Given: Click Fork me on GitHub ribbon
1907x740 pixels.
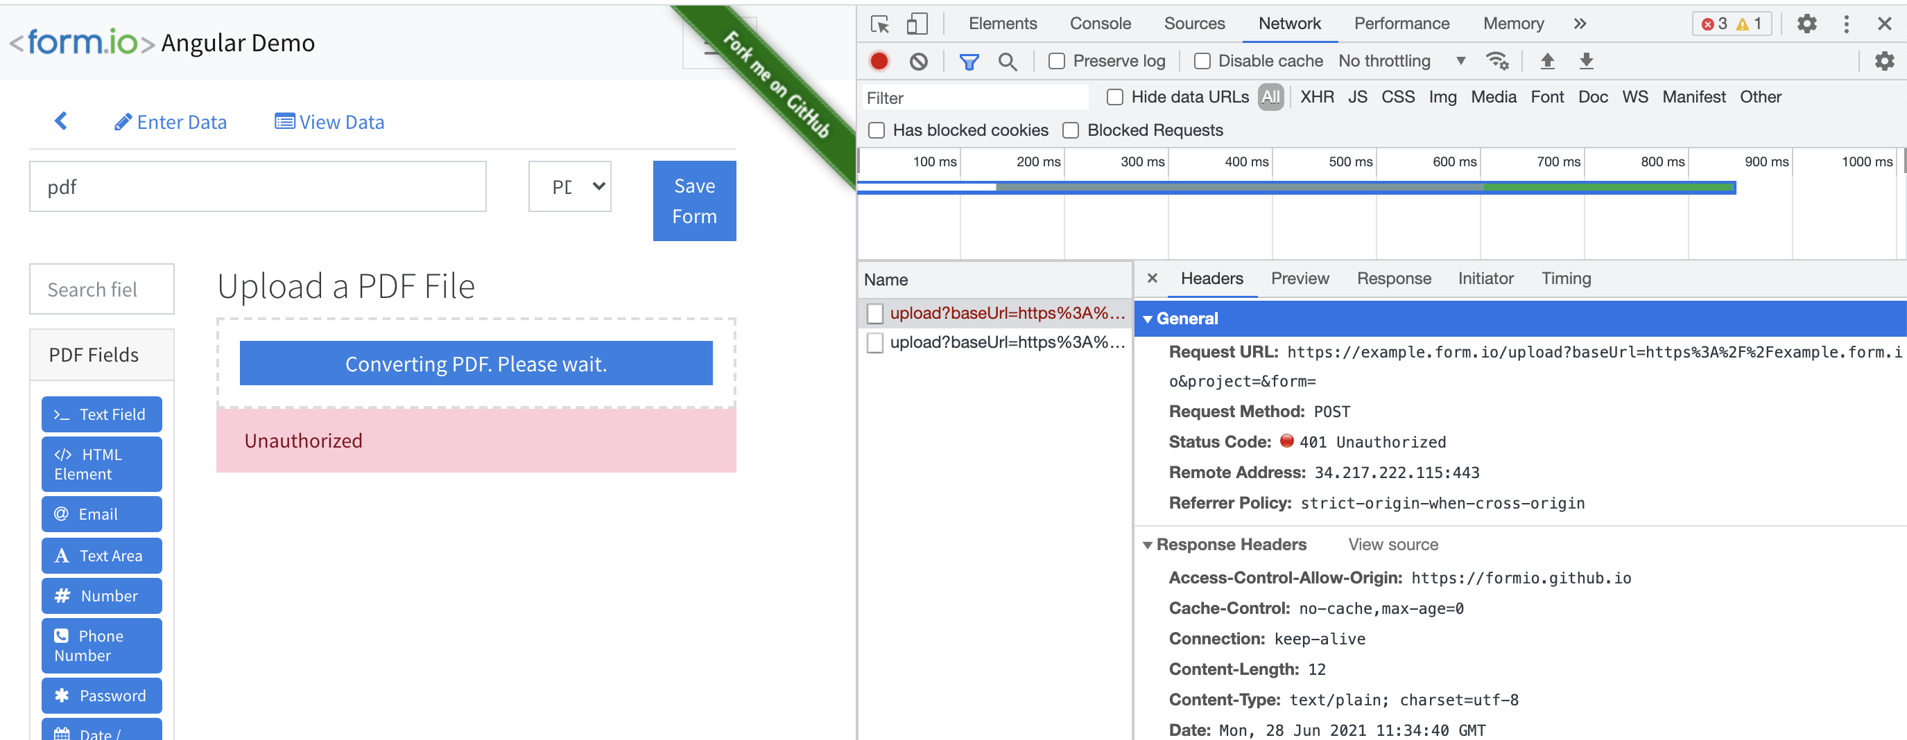Looking at the screenshot, I should tap(776, 85).
